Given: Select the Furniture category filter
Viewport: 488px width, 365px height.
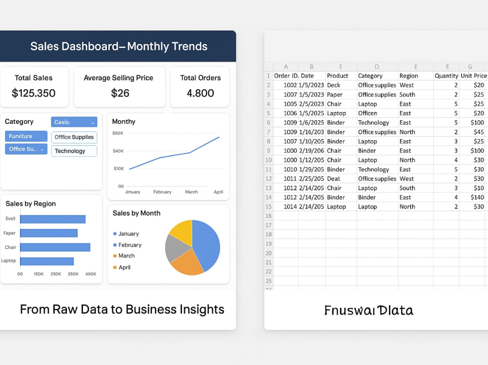Looking at the screenshot, I should coord(25,136).
